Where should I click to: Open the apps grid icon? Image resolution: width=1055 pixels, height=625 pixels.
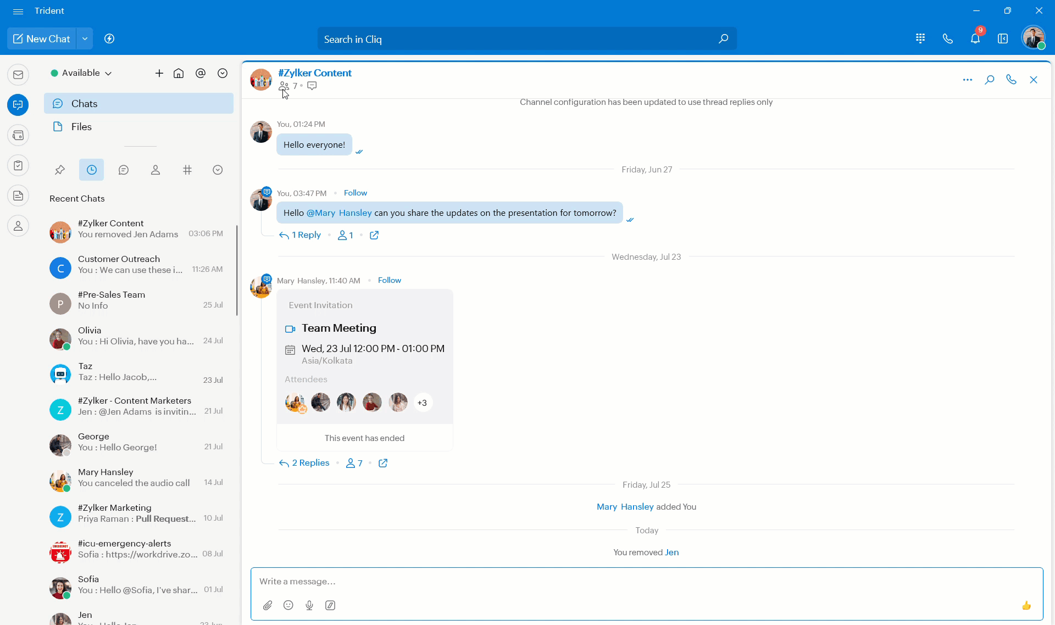[x=920, y=38]
